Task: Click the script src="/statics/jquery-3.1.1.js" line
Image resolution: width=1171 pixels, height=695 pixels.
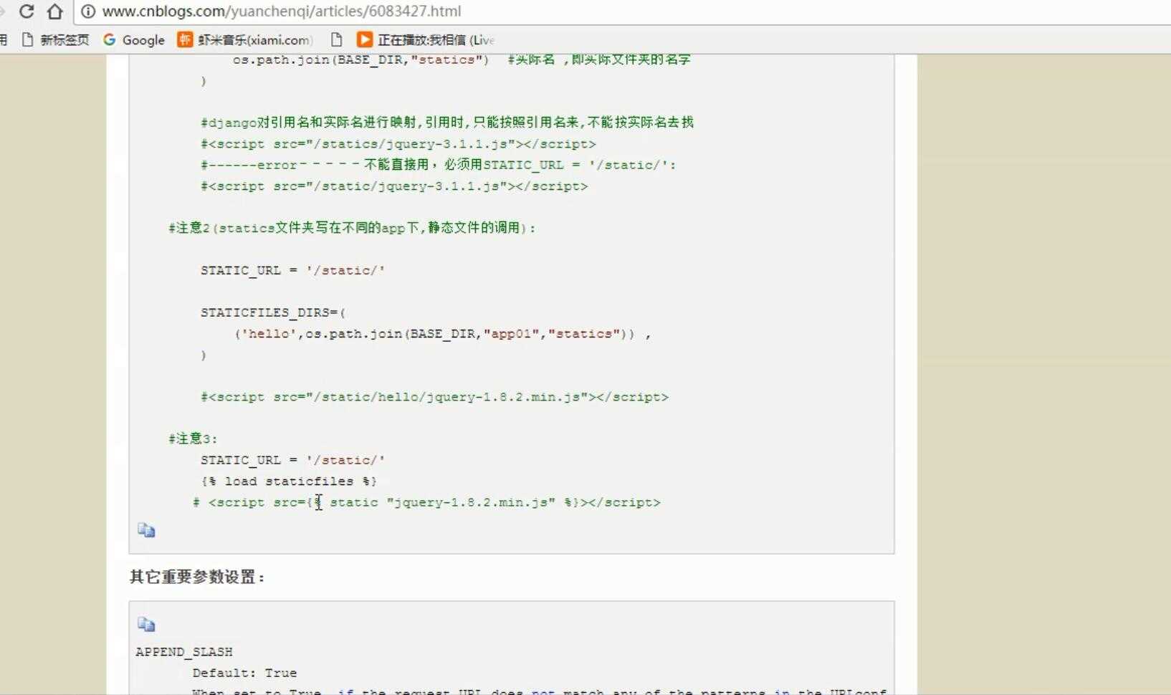Action: pyautogui.click(x=398, y=144)
